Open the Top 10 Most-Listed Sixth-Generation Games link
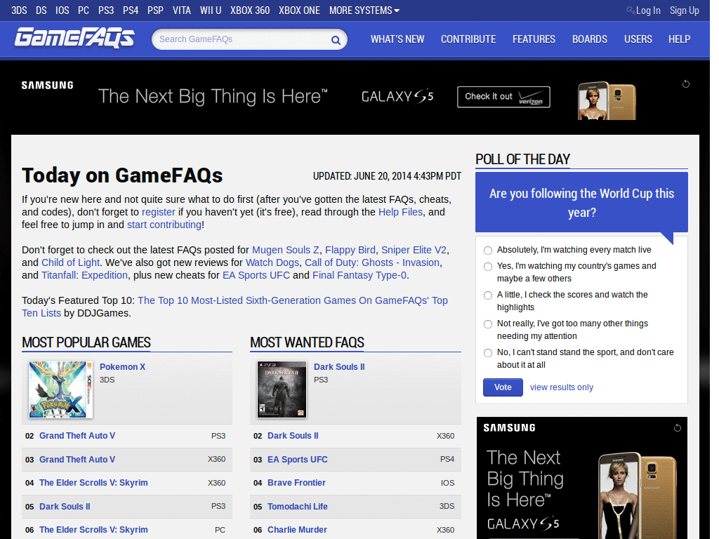 (293, 300)
